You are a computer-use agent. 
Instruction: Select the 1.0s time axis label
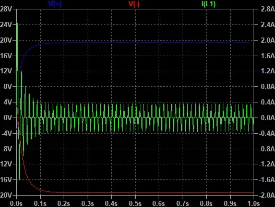[254, 203]
